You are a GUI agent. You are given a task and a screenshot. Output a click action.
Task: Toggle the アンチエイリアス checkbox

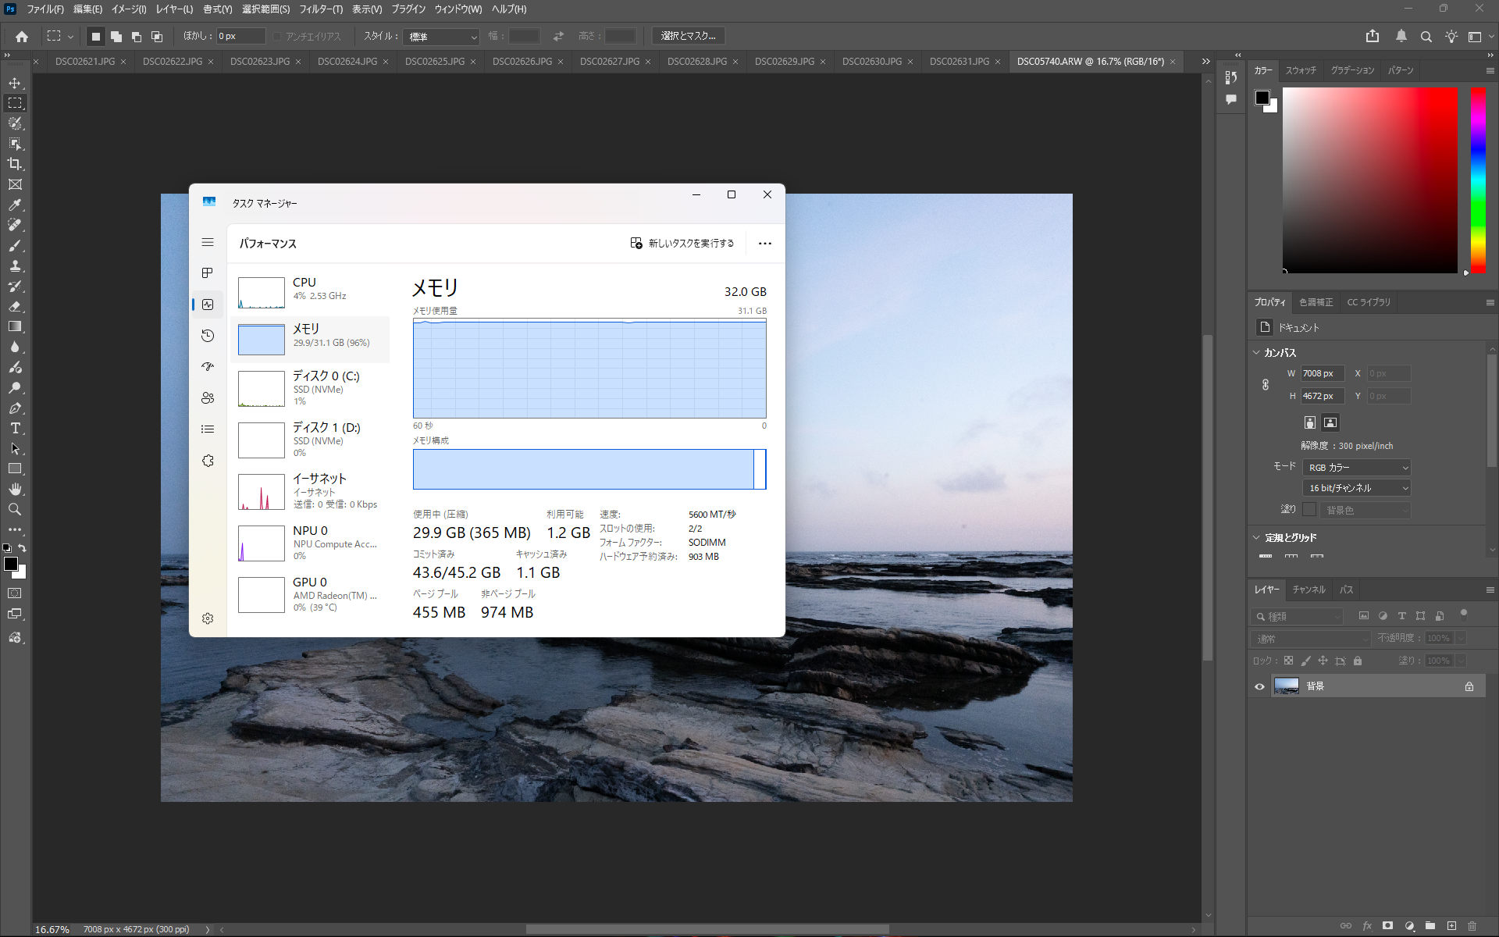pyautogui.click(x=277, y=37)
